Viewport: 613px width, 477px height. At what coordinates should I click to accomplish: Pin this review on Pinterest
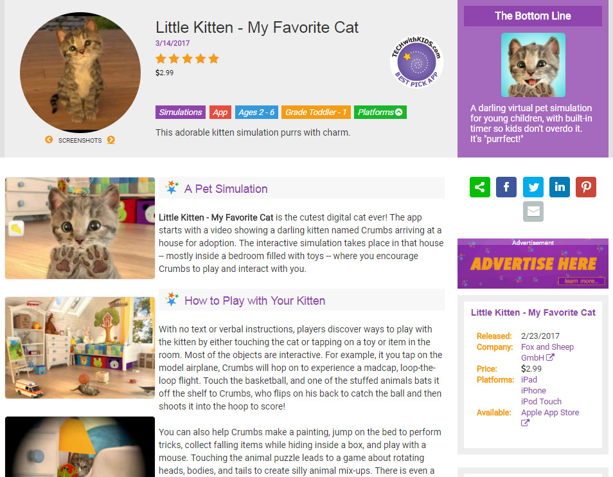coord(586,187)
